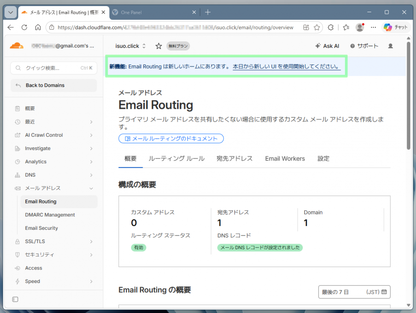
Task: Switch to 宛先アドレス tab
Action: coord(234,159)
